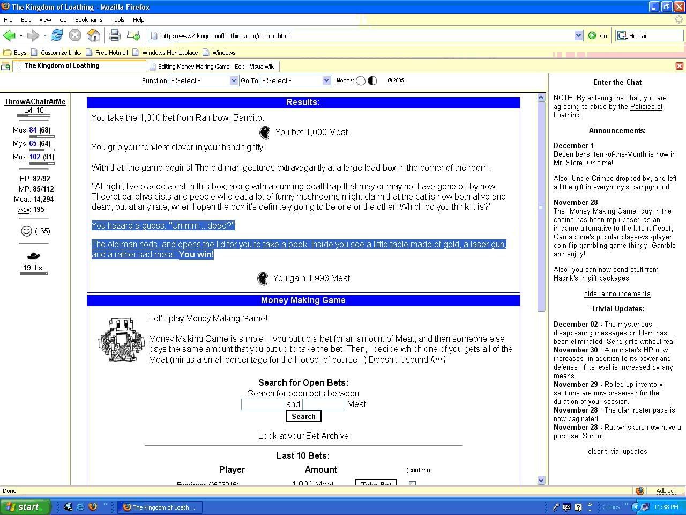Click the main frame scroll up arrow
This screenshot has width=686, height=515.
click(x=541, y=98)
